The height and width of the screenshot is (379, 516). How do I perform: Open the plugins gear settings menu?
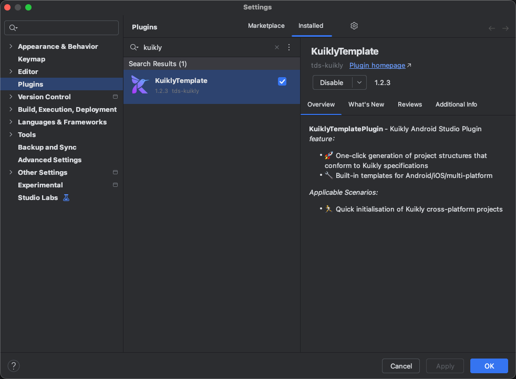354,26
